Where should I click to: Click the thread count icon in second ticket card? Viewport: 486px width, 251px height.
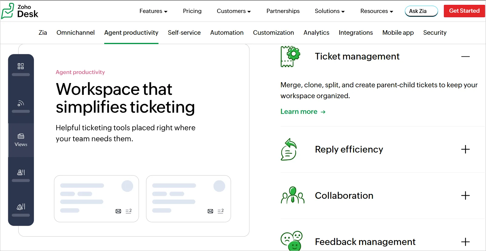coord(221,211)
